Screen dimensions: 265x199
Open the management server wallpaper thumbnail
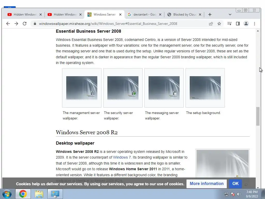point(82,88)
